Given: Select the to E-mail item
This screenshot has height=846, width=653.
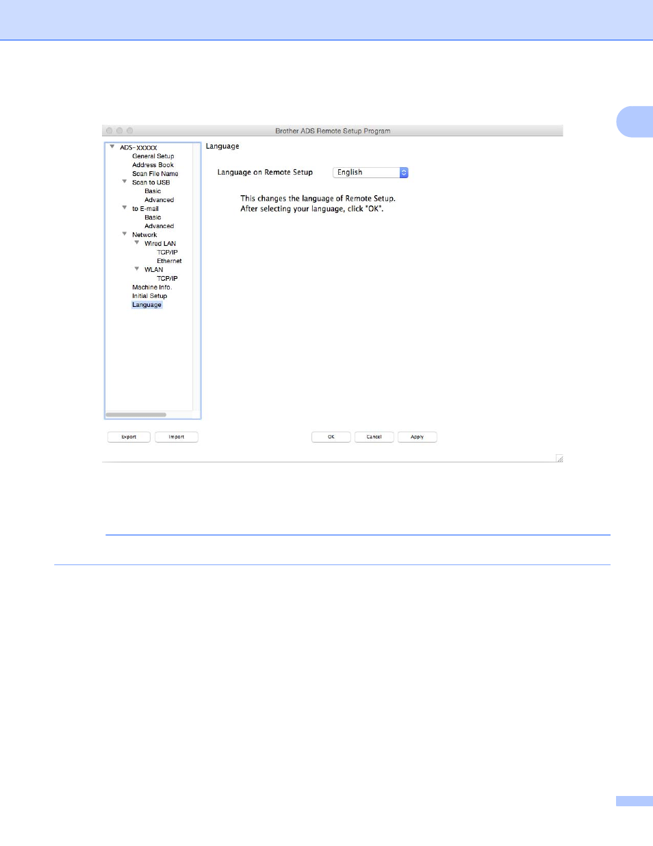Looking at the screenshot, I should 146,209.
